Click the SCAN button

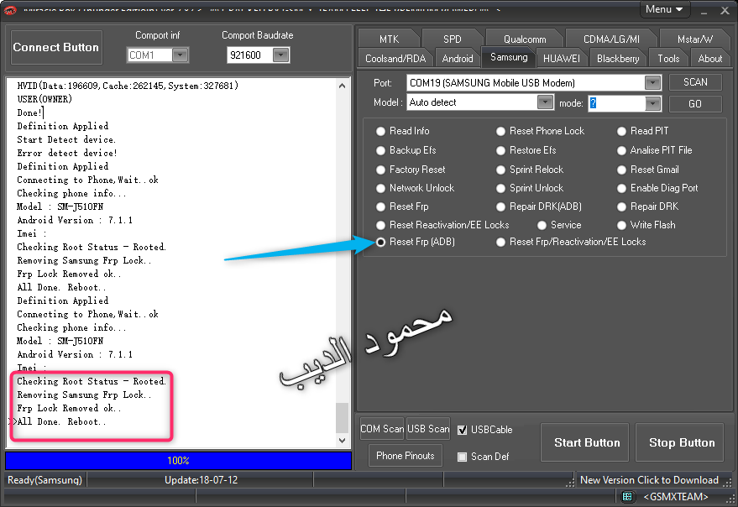tap(695, 82)
